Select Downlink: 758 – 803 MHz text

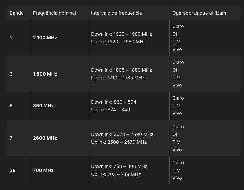119,166
